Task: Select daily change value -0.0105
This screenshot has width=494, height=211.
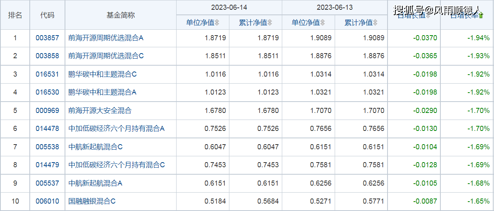Action: tap(425, 183)
